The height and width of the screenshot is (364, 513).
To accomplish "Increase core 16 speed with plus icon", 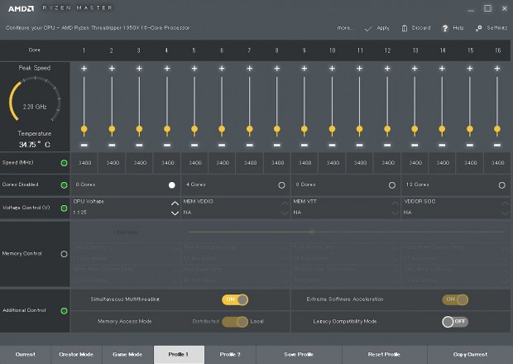I will [497, 69].
